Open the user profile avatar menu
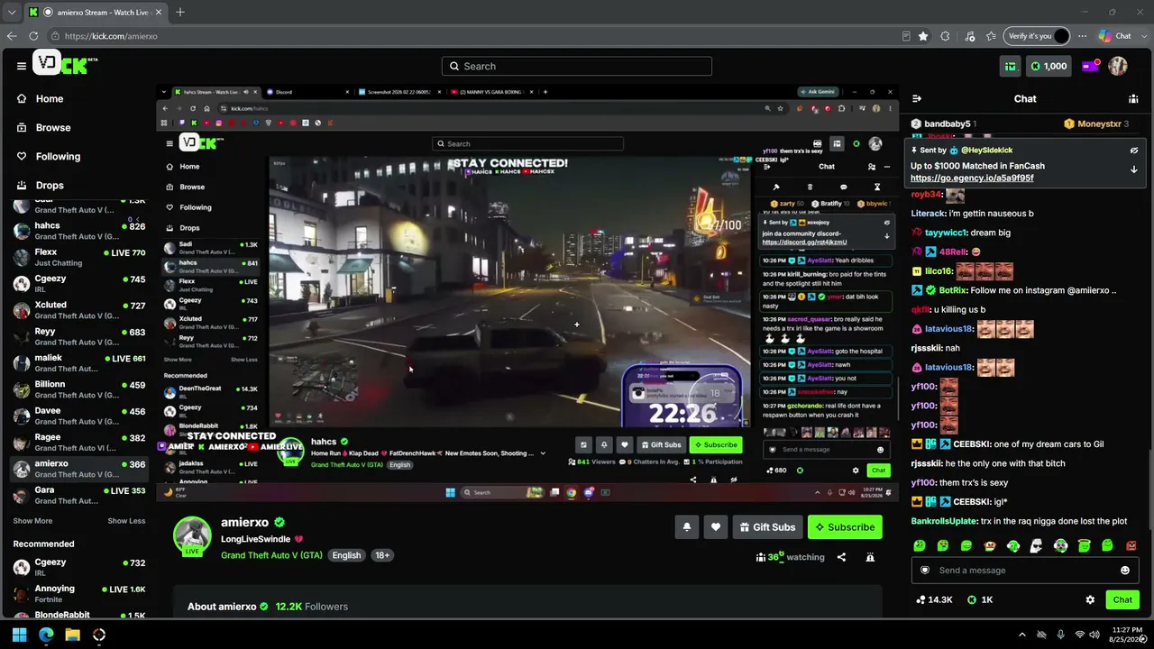The width and height of the screenshot is (1154, 649). point(1118,66)
